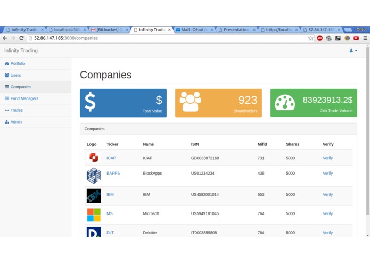The width and height of the screenshot is (370, 263).
Task: Click the browser forward arrow
Action: (13, 38)
